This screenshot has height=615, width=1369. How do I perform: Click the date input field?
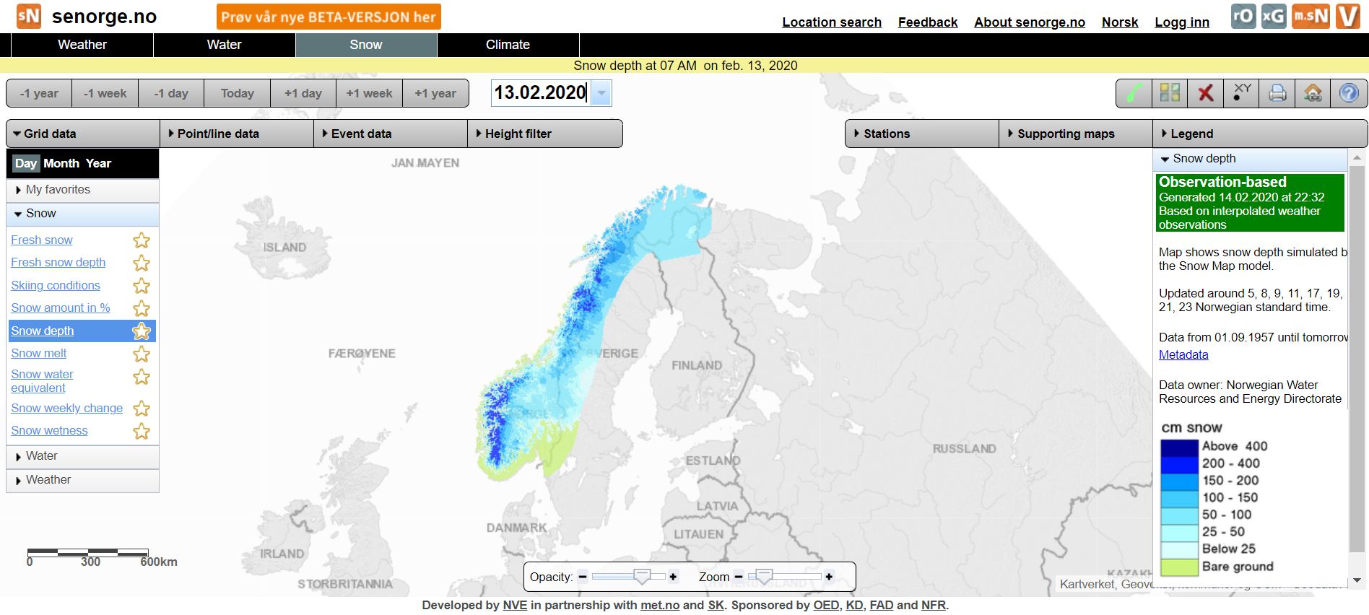[540, 93]
